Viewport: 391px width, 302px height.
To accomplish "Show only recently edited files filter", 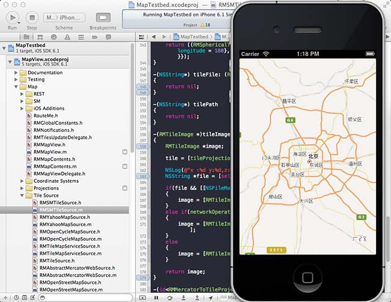I will pos(16,298).
